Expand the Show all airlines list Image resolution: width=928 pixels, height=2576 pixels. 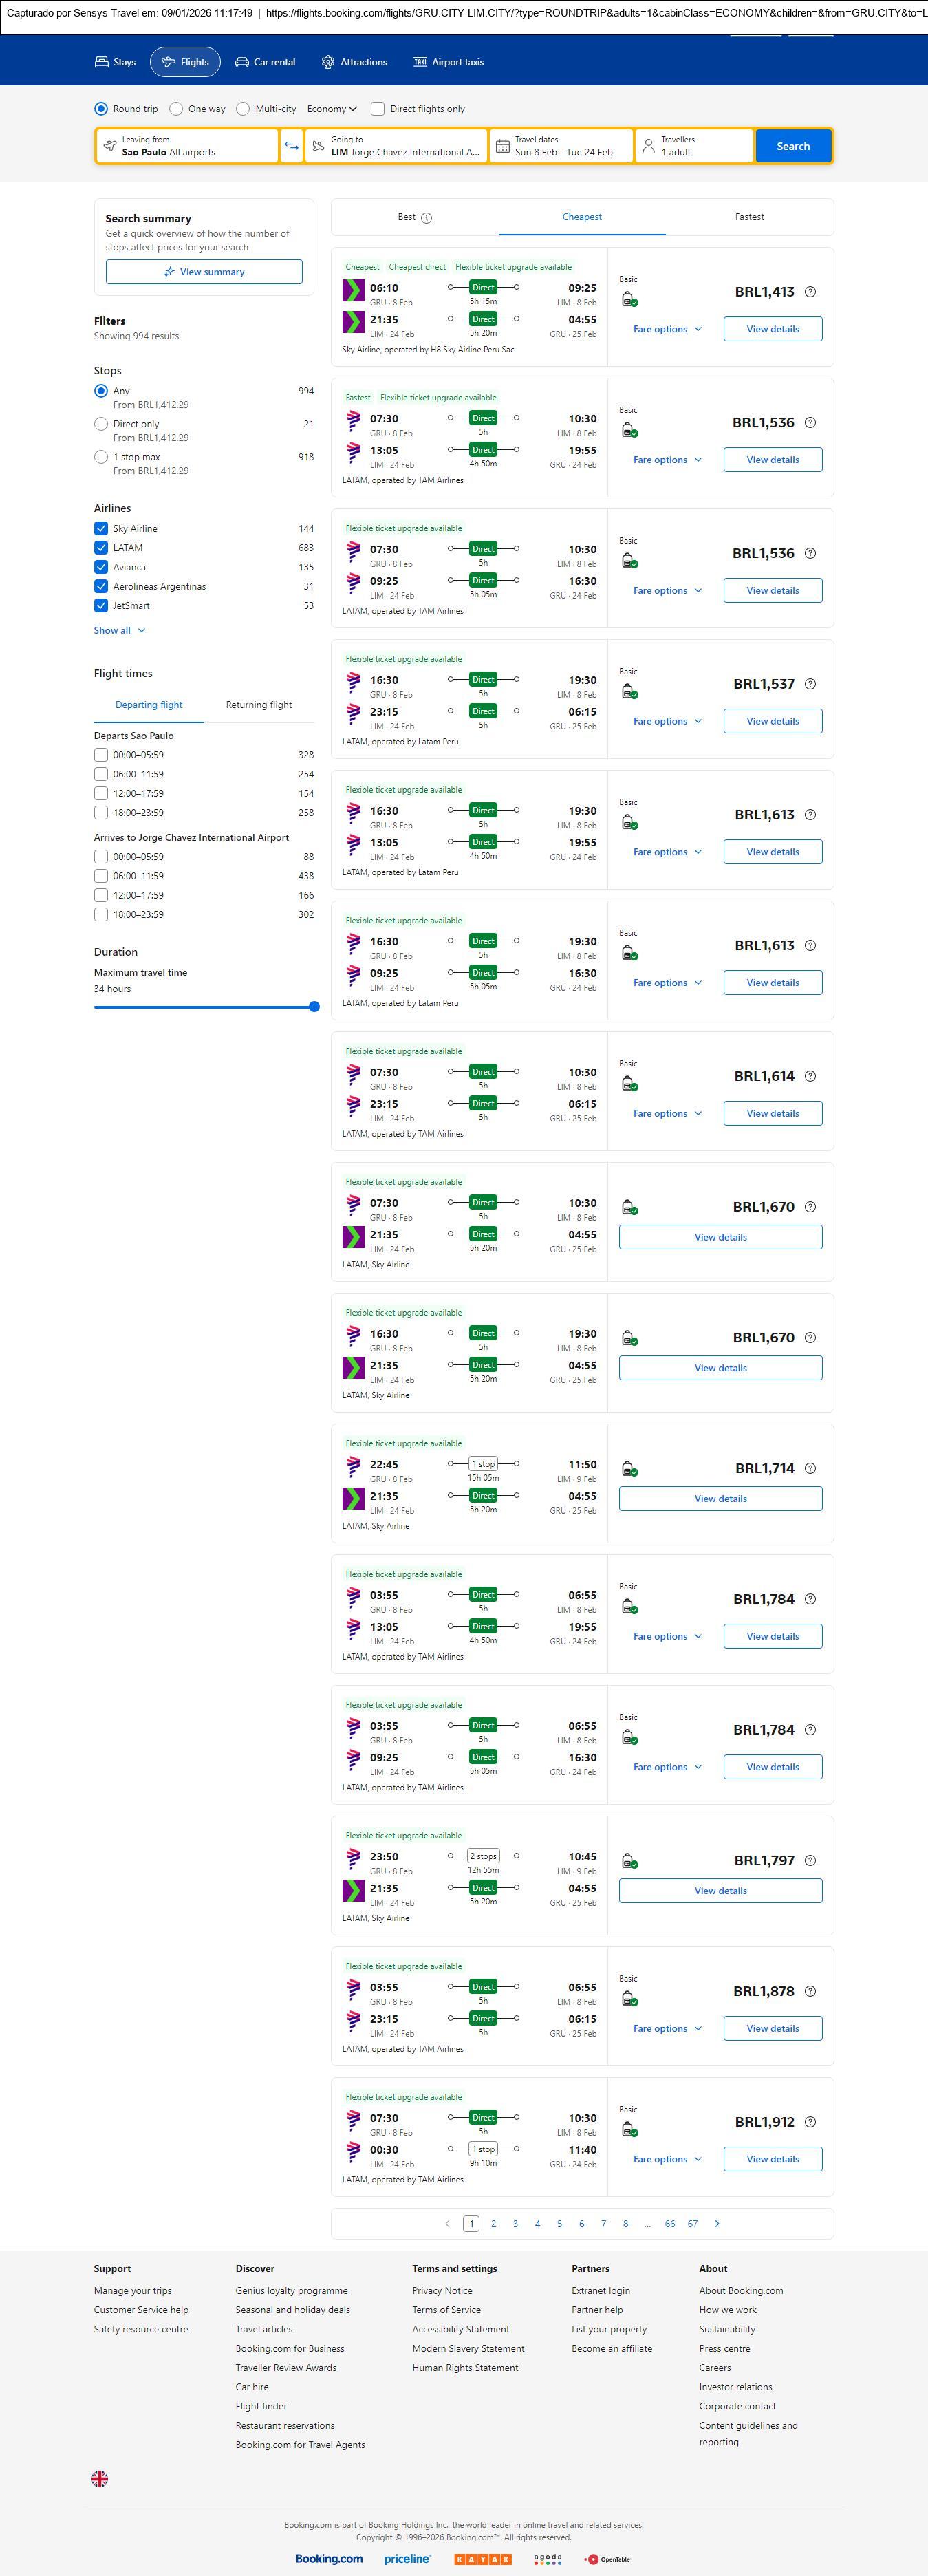119,630
